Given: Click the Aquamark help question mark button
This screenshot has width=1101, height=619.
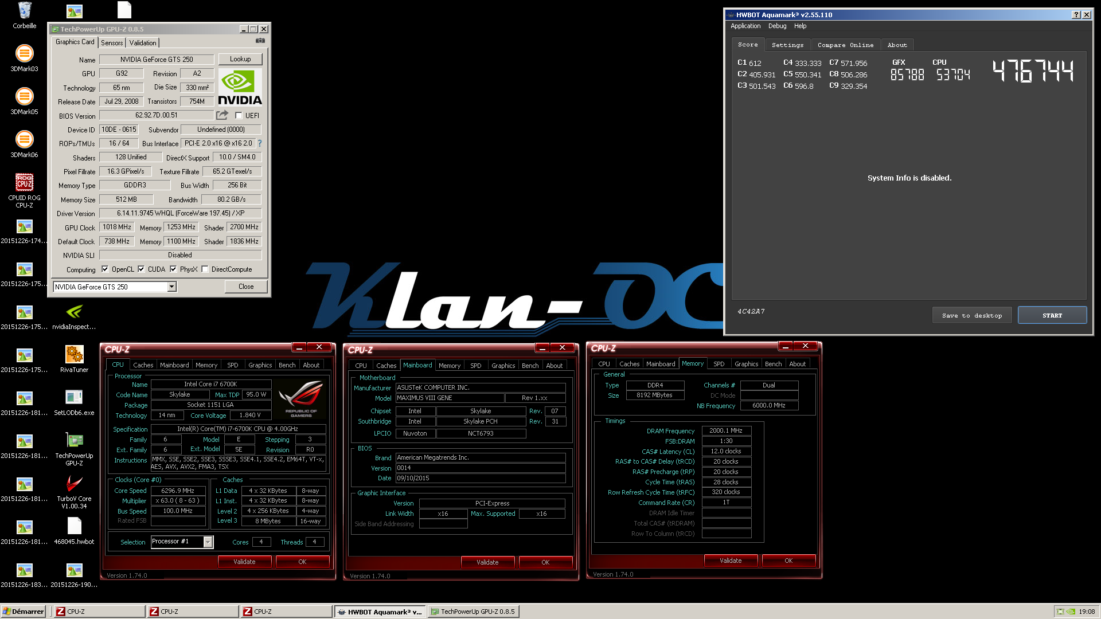Looking at the screenshot, I should [1076, 15].
